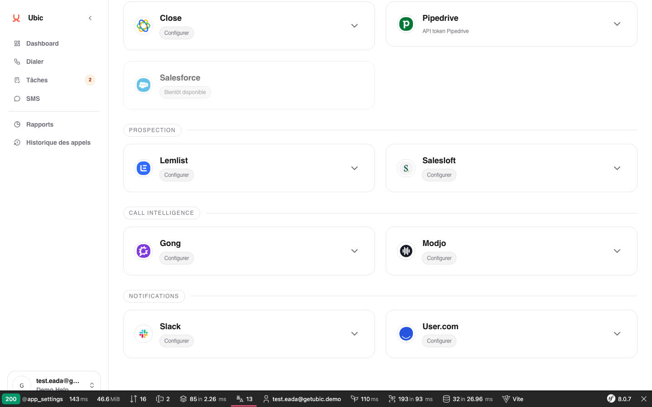The image size is (652, 407).
Task: Click the Salesforce cloud logo
Action: click(144, 85)
